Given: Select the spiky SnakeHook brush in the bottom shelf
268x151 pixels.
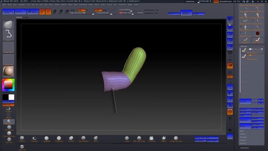Looking at the screenshot, I should pos(151,139).
